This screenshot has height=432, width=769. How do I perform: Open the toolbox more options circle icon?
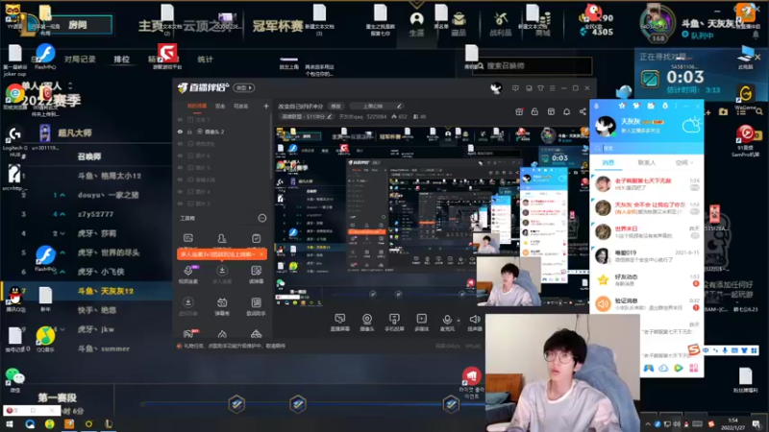(262, 218)
